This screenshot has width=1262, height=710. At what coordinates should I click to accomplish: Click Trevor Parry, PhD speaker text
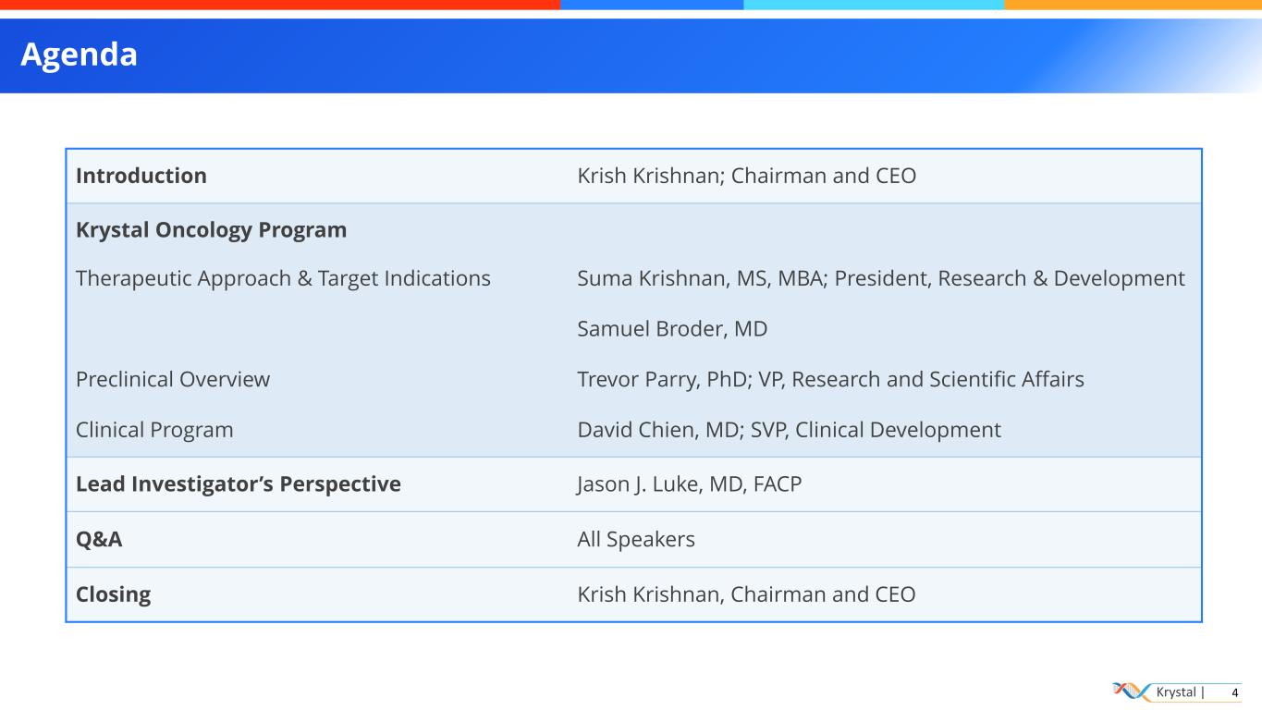coord(830,379)
